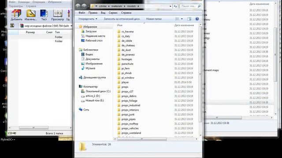Select Сеть in the navigation pane
This screenshot has width=282, height=158.
[x=86, y=110]
